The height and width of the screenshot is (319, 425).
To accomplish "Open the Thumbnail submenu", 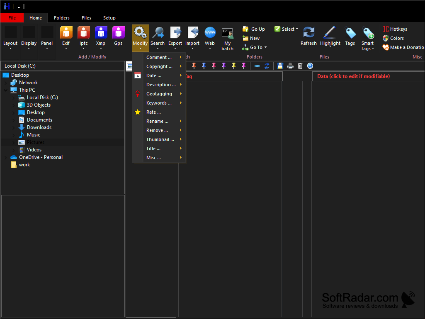I will 159,139.
